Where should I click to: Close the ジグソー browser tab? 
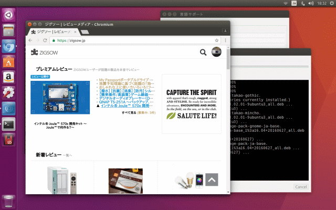75,32
